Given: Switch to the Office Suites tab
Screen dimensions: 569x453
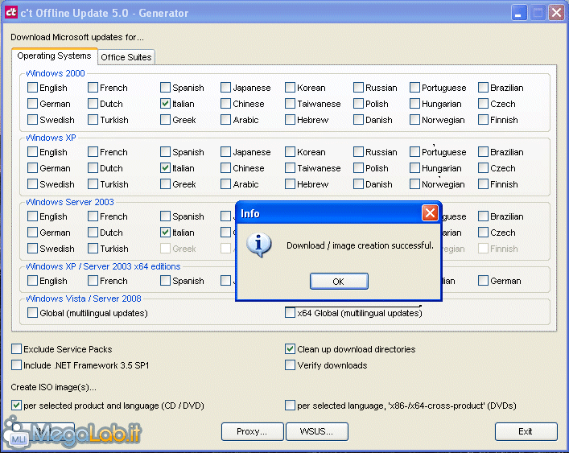Looking at the screenshot, I should (126, 57).
